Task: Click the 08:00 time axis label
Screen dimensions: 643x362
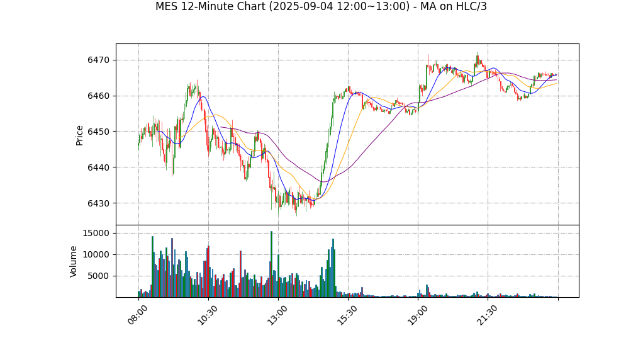Action: pyautogui.click(x=138, y=315)
